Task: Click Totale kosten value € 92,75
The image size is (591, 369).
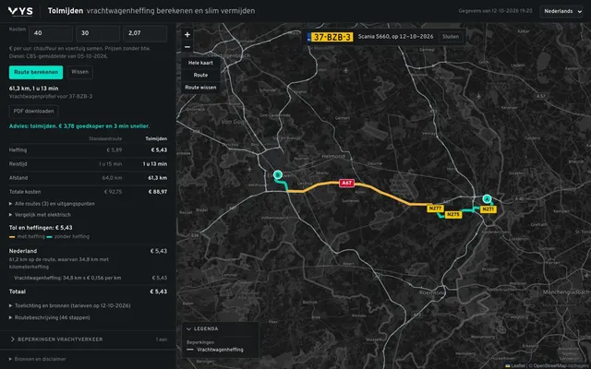Action: [x=113, y=192]
